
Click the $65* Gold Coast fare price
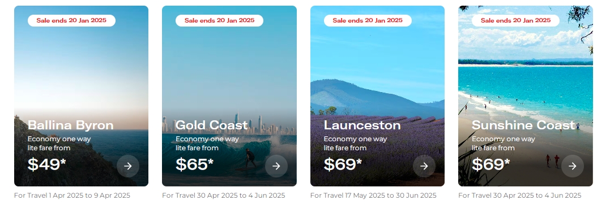[x=194, y=164]
